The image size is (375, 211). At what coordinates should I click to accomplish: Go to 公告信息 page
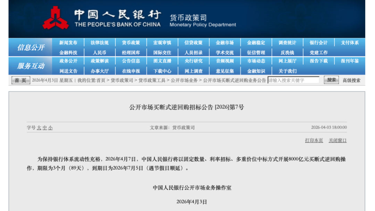tap(131, 61)
